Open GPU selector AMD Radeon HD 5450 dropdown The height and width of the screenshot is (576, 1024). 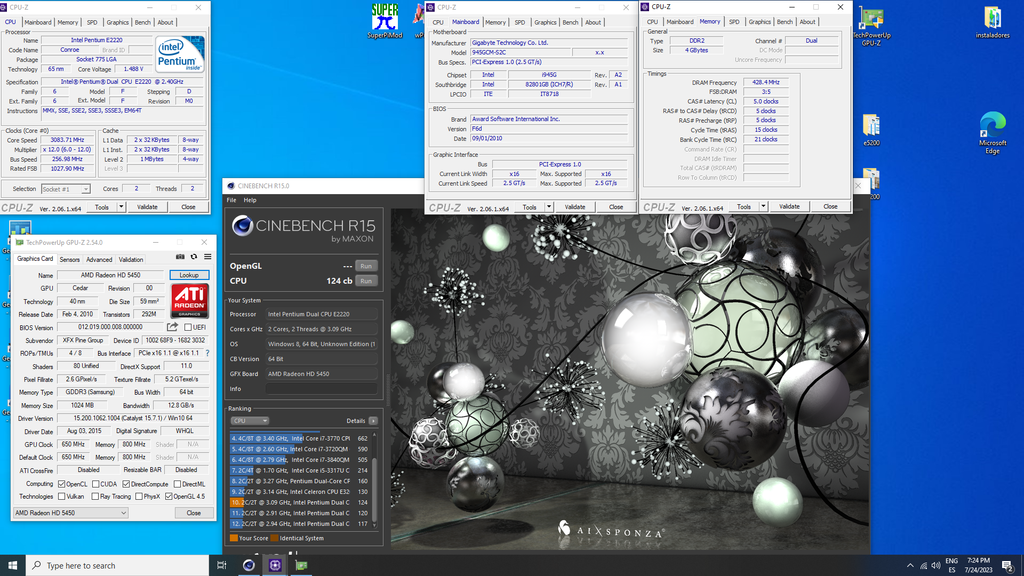click(71, 513)
